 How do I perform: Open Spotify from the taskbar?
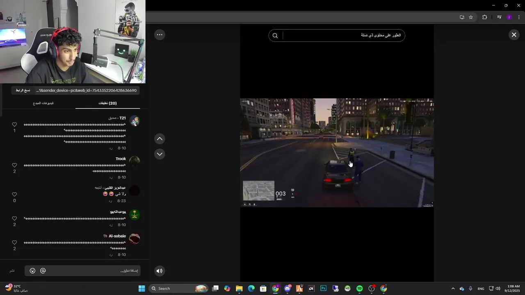360,288
